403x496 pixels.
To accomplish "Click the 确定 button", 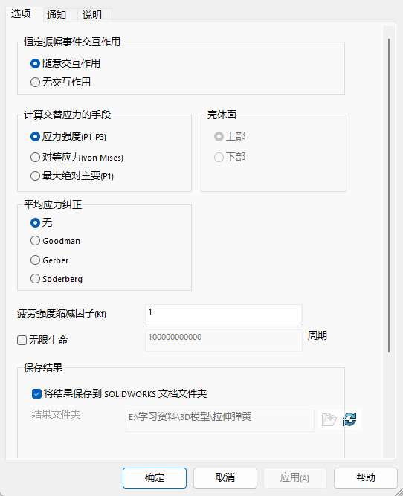I will click(x=155, y=478).
